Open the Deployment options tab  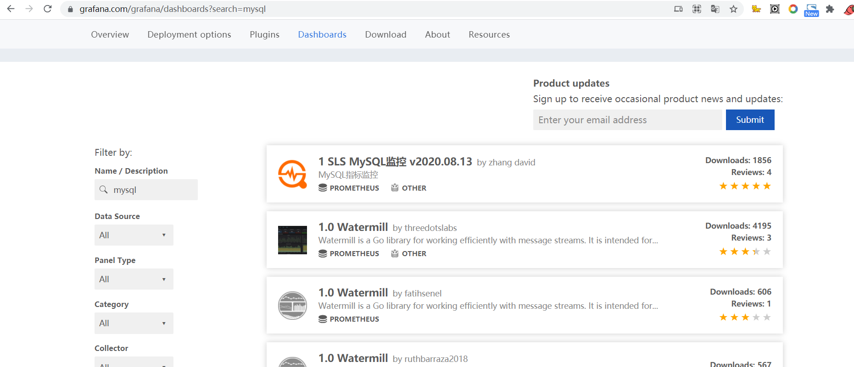tap(189, 34)
